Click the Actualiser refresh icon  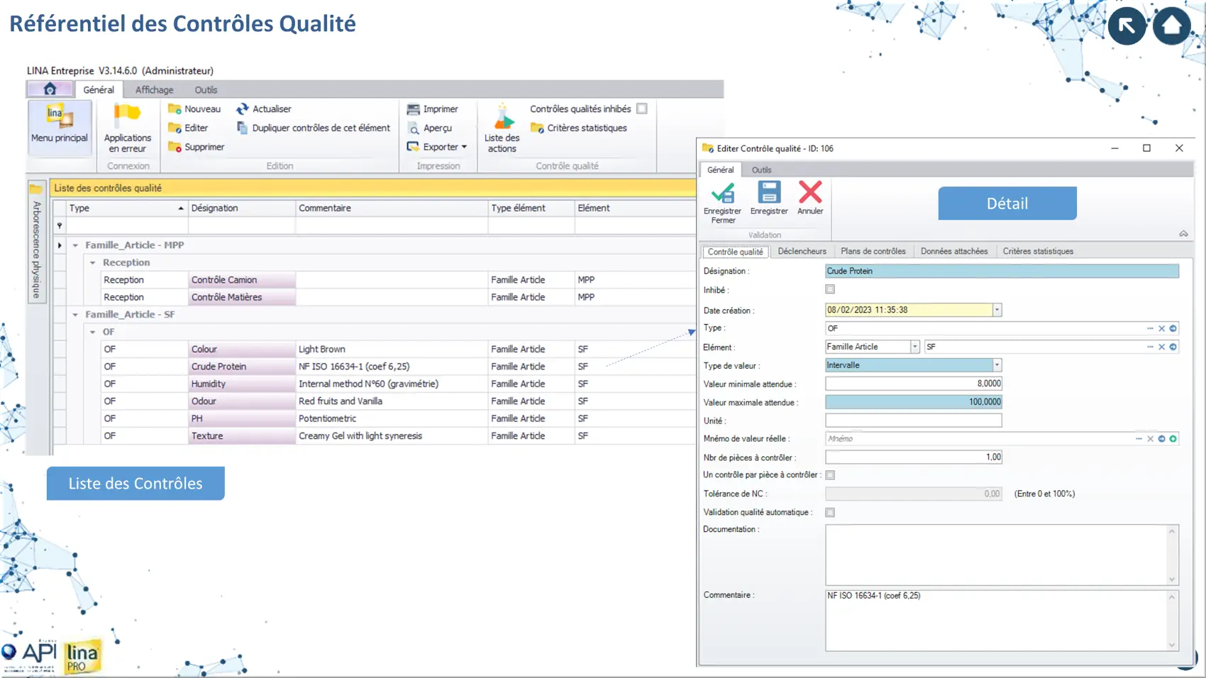243,109
